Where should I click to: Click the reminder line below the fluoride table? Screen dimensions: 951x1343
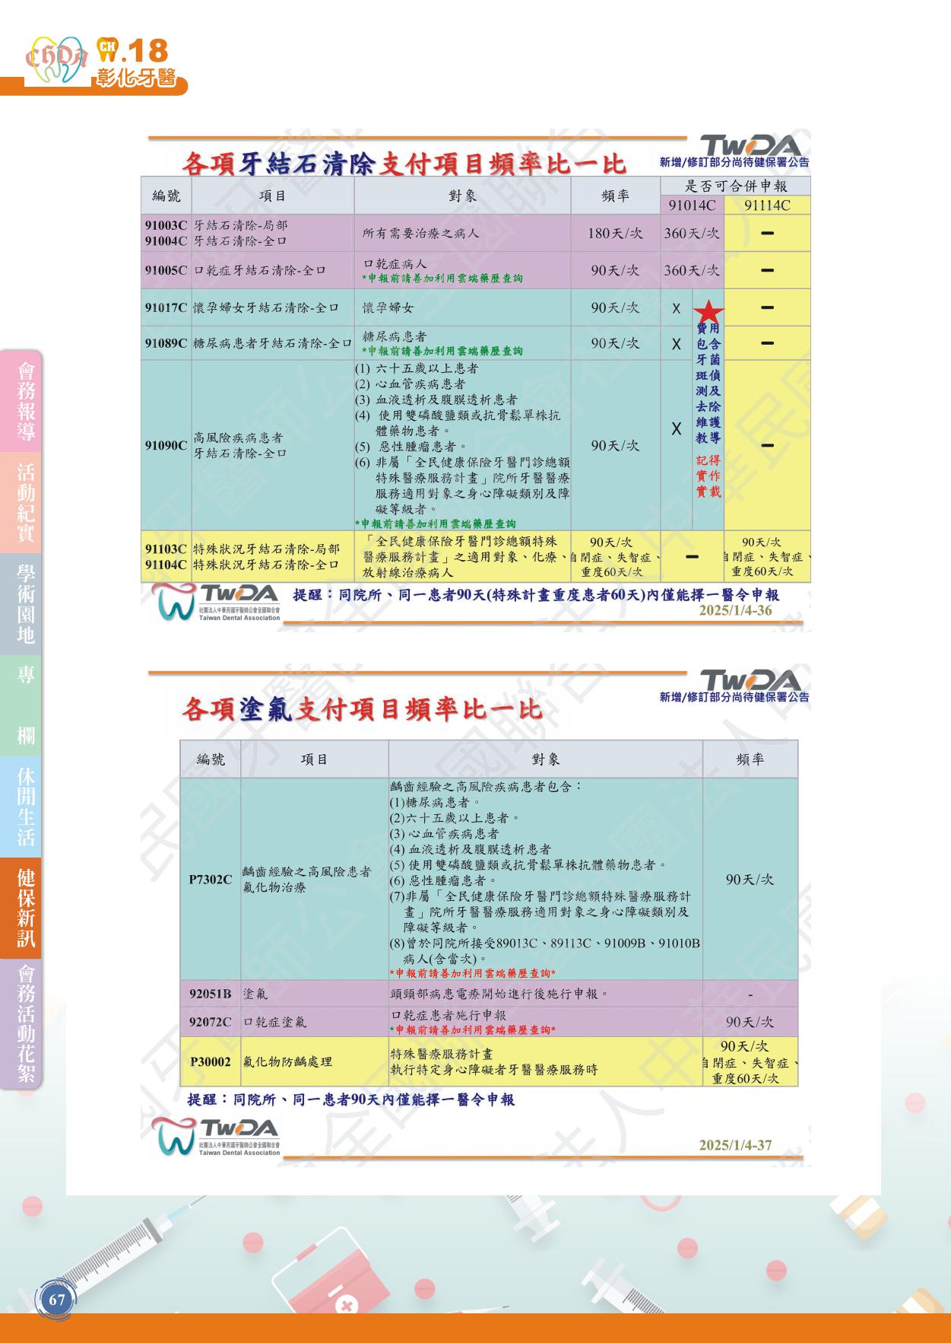[x=351, y=1100]
